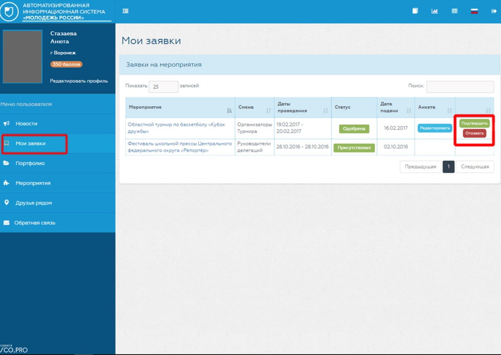Screen dimensions: 501x355
Task: Open Мероприятия menu item
Action: (33, 183)
